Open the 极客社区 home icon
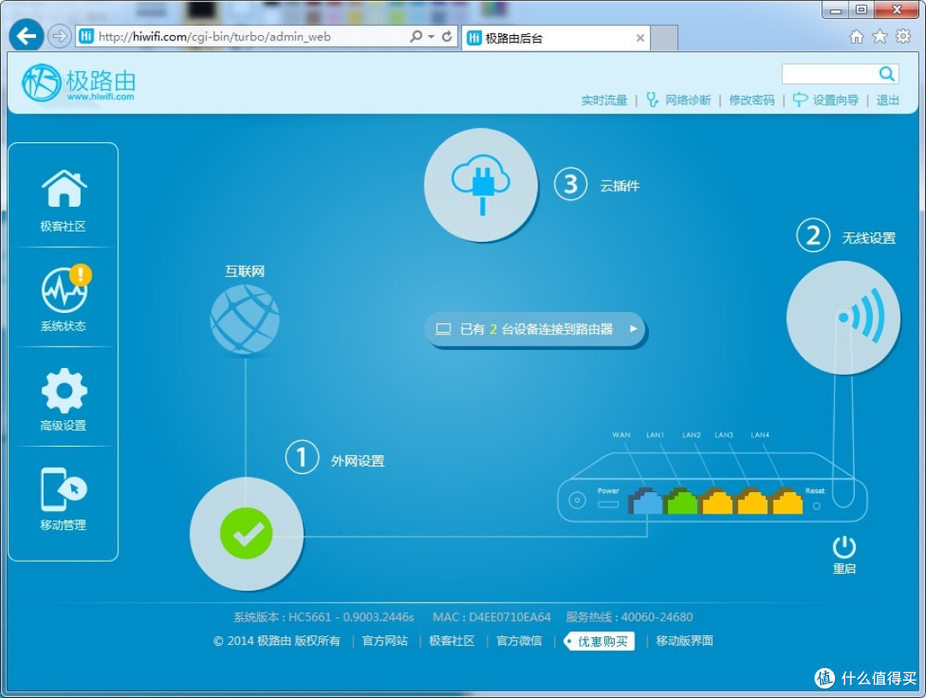Image resolution: width=926 pixels, height=698 pixels. tap(64, 190)
